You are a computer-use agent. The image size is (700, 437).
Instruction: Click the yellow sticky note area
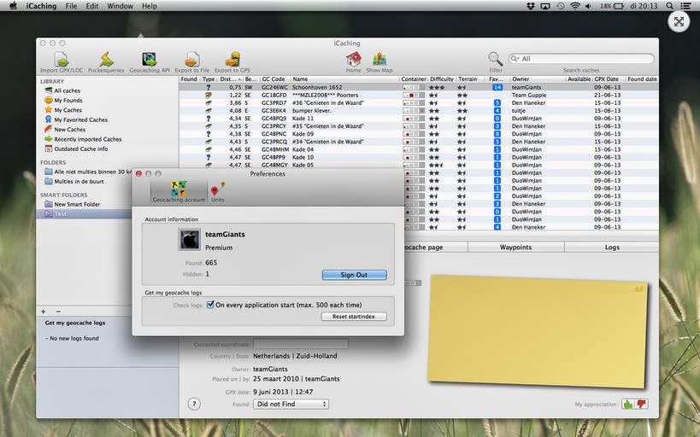tap(537, 331)
